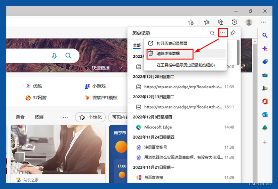The image size is (278, 189).
Task: Select 清除浏览数据 menu item
Action: click(186, 54)
